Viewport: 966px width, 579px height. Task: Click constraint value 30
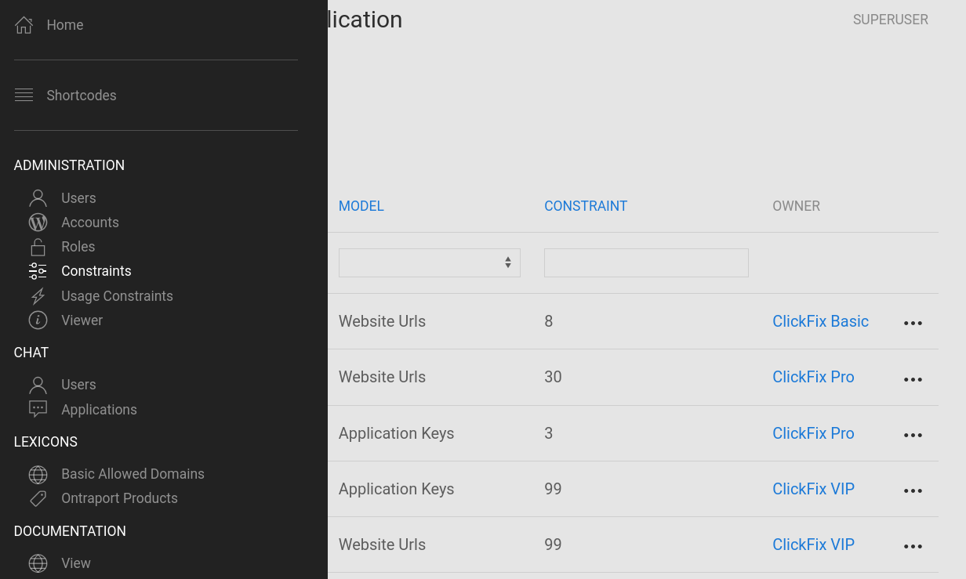pyautogui.click(x=553, y=377)
